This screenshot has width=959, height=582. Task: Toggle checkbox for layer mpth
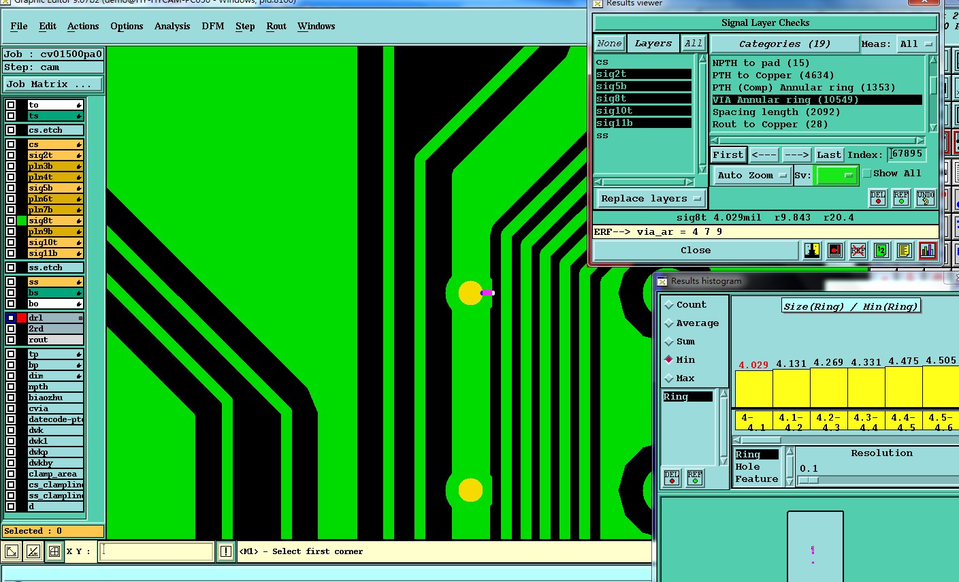pyautogui.click(x=11, y=387)
